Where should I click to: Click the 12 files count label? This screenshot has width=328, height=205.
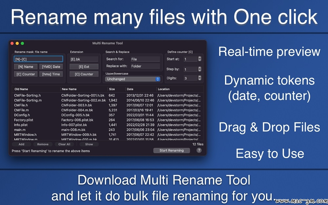198,144
